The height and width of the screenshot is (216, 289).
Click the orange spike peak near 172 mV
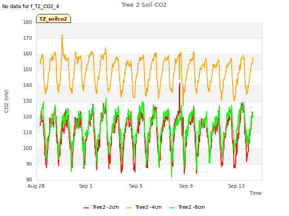[62, 35]
